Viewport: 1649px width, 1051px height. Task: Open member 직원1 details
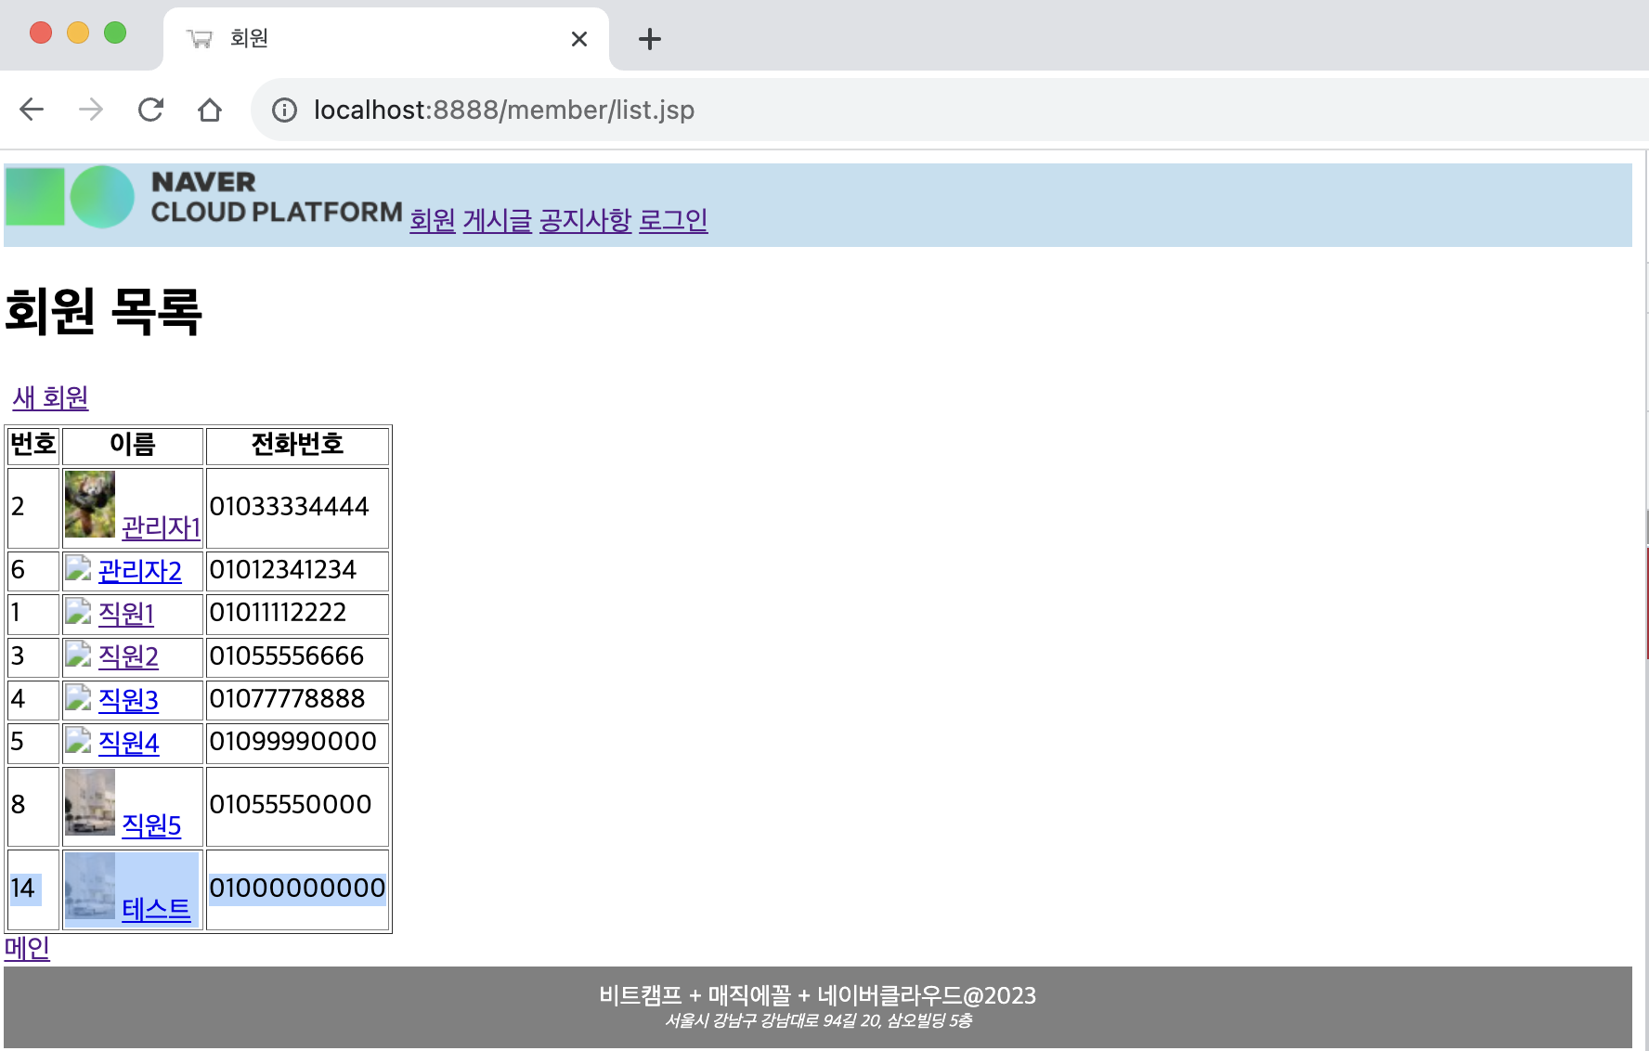click(x=126, y=613)
